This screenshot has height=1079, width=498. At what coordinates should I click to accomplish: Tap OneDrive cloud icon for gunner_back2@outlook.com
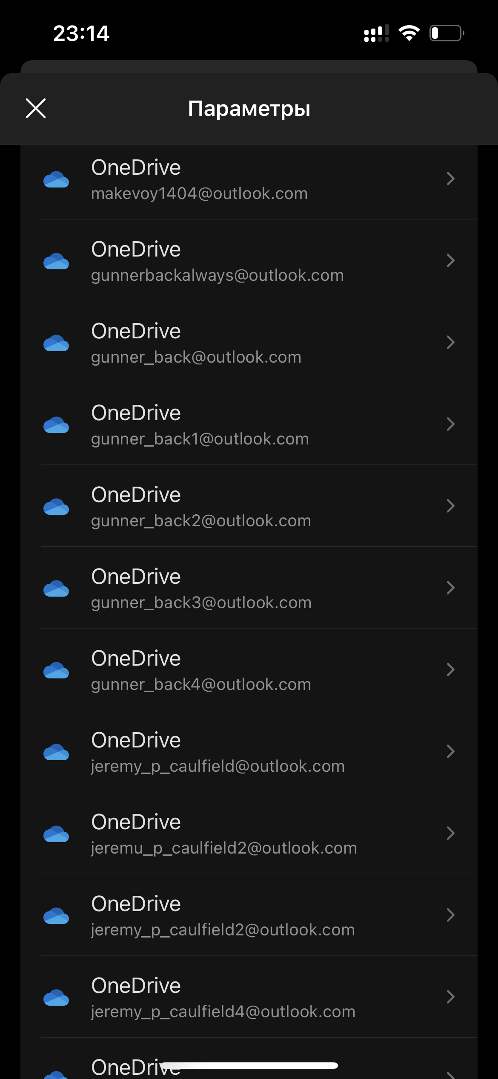click(56, 507)
